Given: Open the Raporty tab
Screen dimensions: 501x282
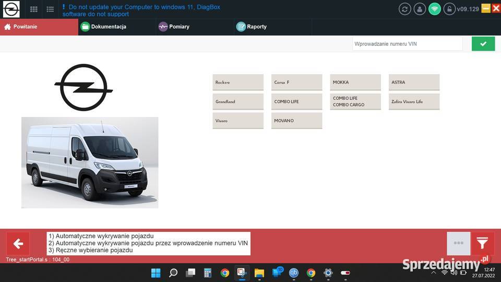Looking at the screenshot, I should [x=273, y=27].
